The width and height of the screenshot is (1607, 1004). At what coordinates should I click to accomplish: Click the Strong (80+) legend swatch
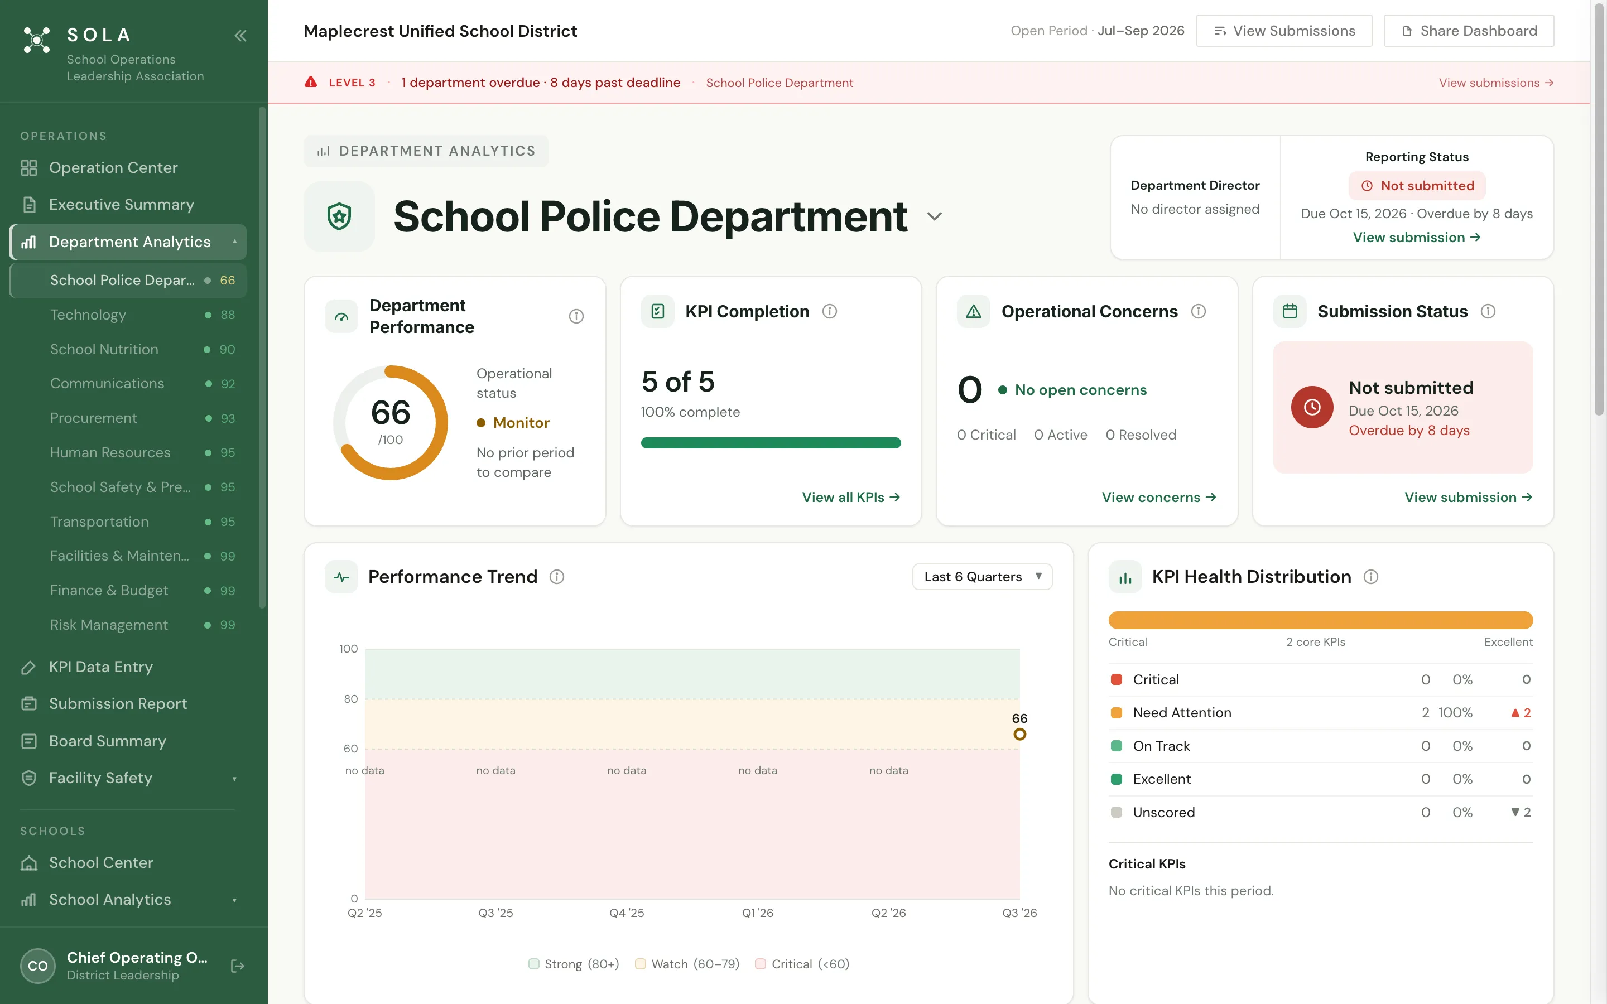[x=533, y=964]
